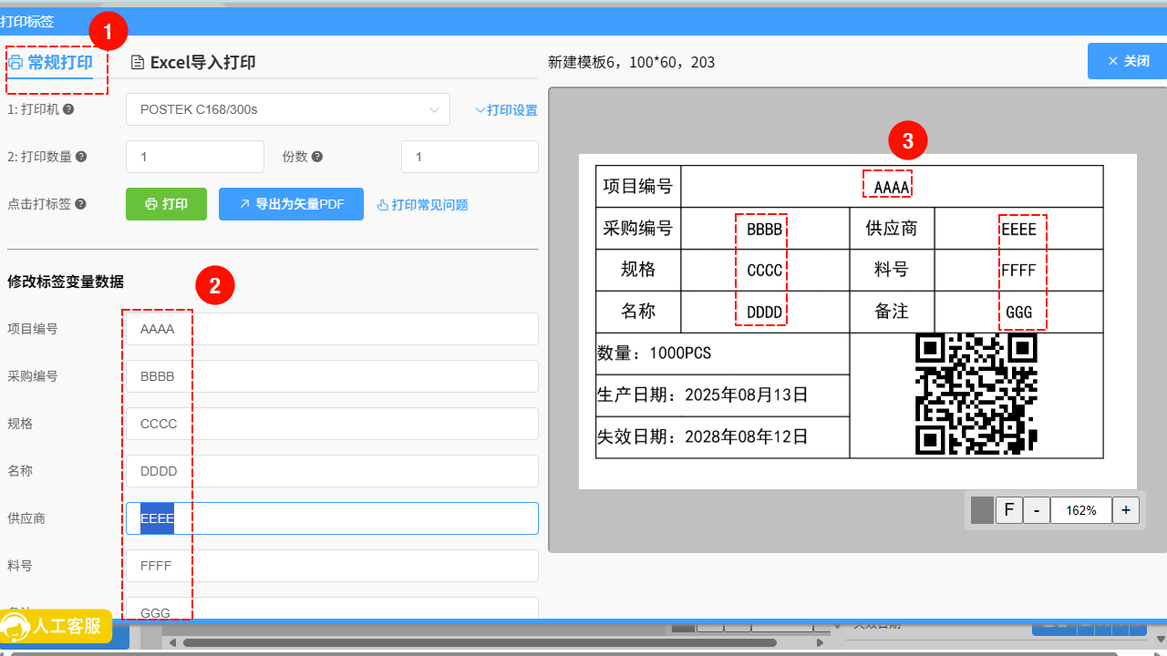Click 采购编号 cell in label preview table
1167x656 pixels.
click(638, 229)
